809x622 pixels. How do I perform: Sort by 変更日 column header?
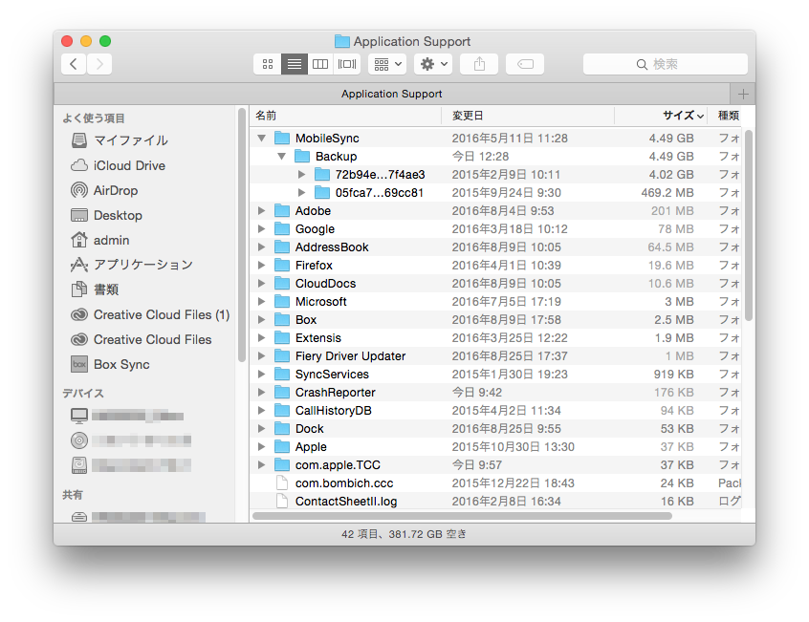point(527,116)
